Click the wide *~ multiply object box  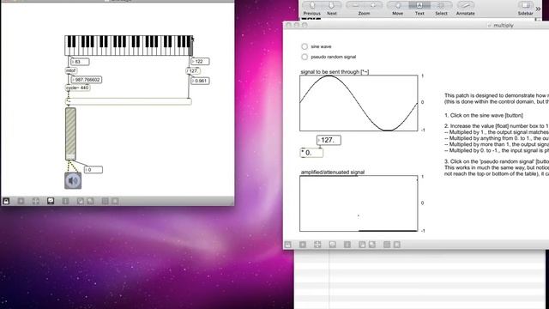pyautogui.click(x=129, y=101)
